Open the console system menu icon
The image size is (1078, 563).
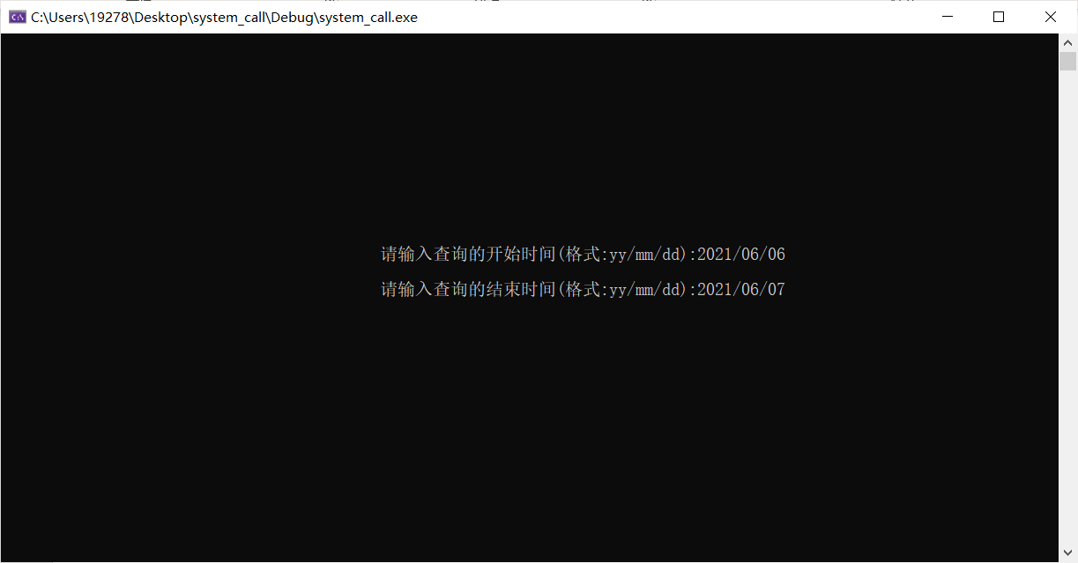(17, 17)
